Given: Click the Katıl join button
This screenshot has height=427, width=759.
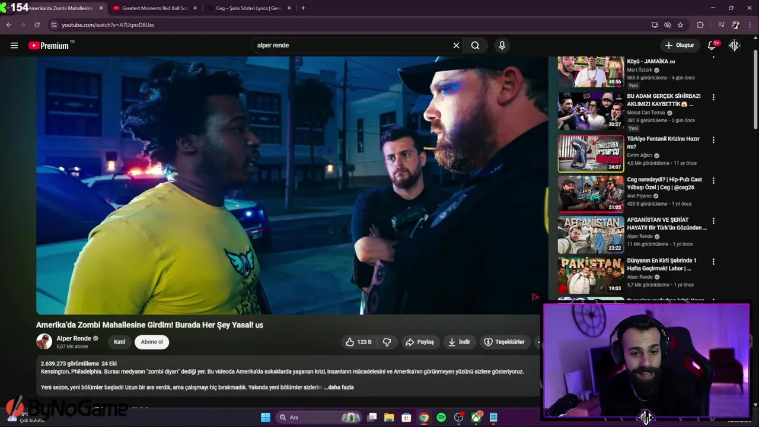Looking at the screenshot, I should pyautogui.click(x=119, y=342).
